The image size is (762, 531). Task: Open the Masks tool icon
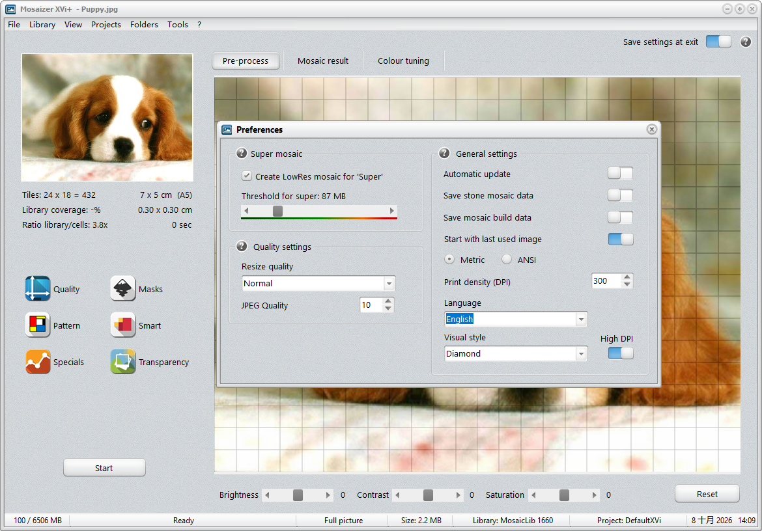122,289
